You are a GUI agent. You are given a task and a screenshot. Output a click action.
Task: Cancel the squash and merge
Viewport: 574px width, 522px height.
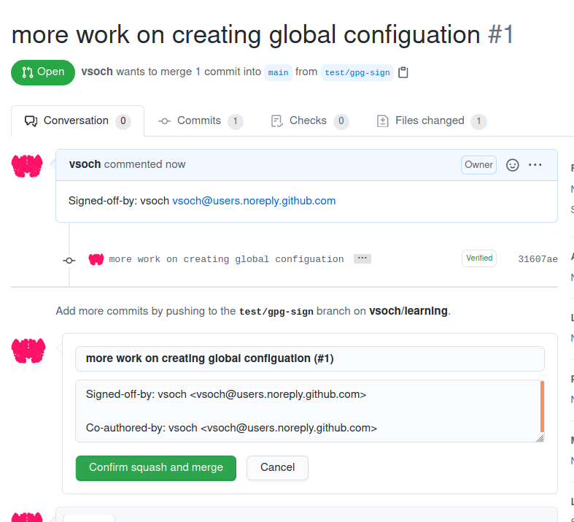277,468
